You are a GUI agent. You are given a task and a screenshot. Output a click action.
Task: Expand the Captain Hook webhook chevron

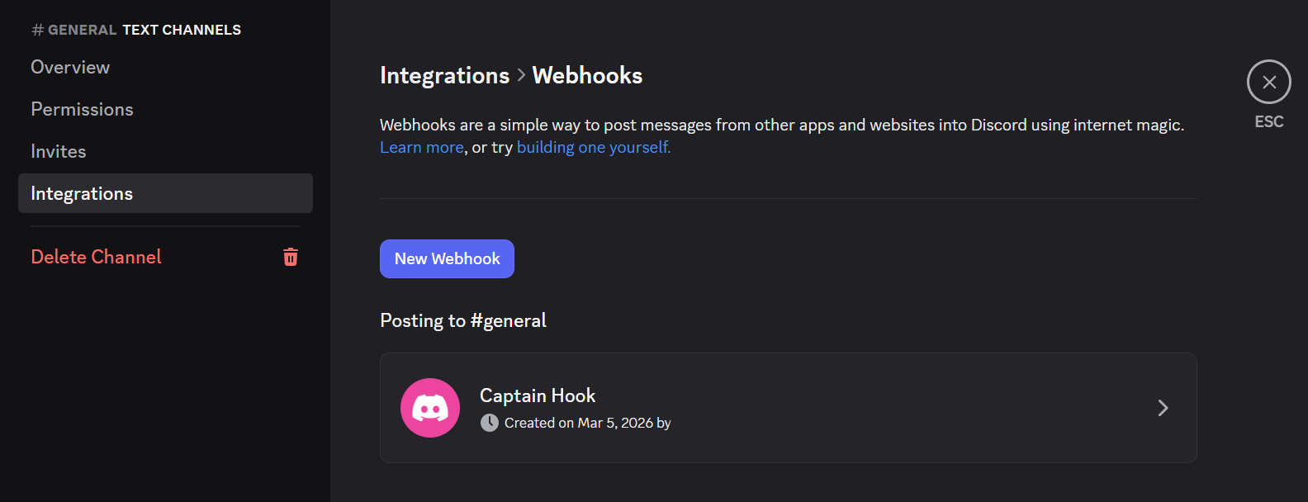[x=1163, y=408]
